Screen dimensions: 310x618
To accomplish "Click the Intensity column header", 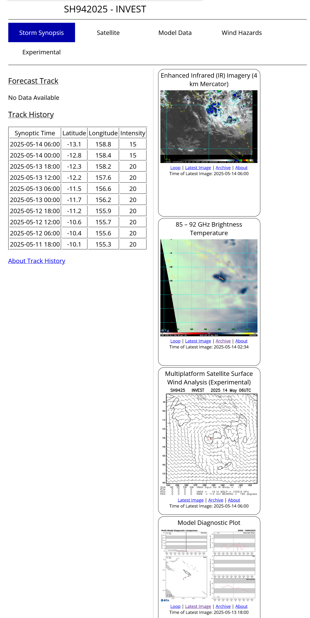I will (x=133, y=133).
